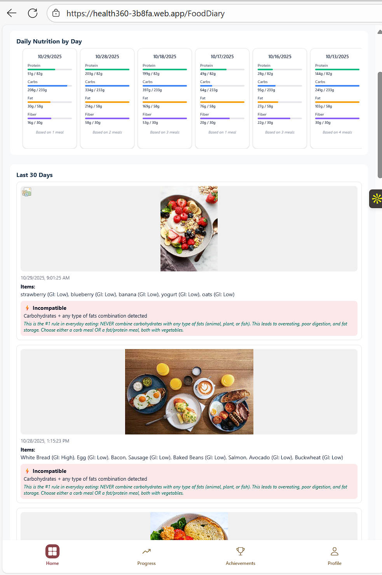Select the 10/29/2025 nutrition card
The image size is (382, 575).
pyautogui.click(x=50, y=98)
